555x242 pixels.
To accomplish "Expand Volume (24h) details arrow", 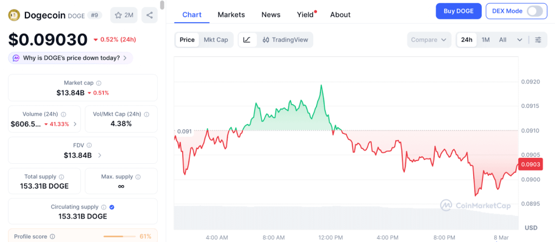I will coord(75,124).
